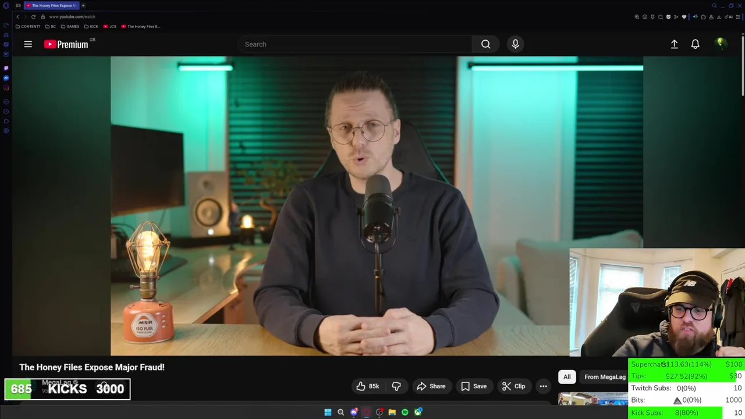Open the browser logo menu
The height and width of the screenshot is (419, 745).
click(6, 5)
